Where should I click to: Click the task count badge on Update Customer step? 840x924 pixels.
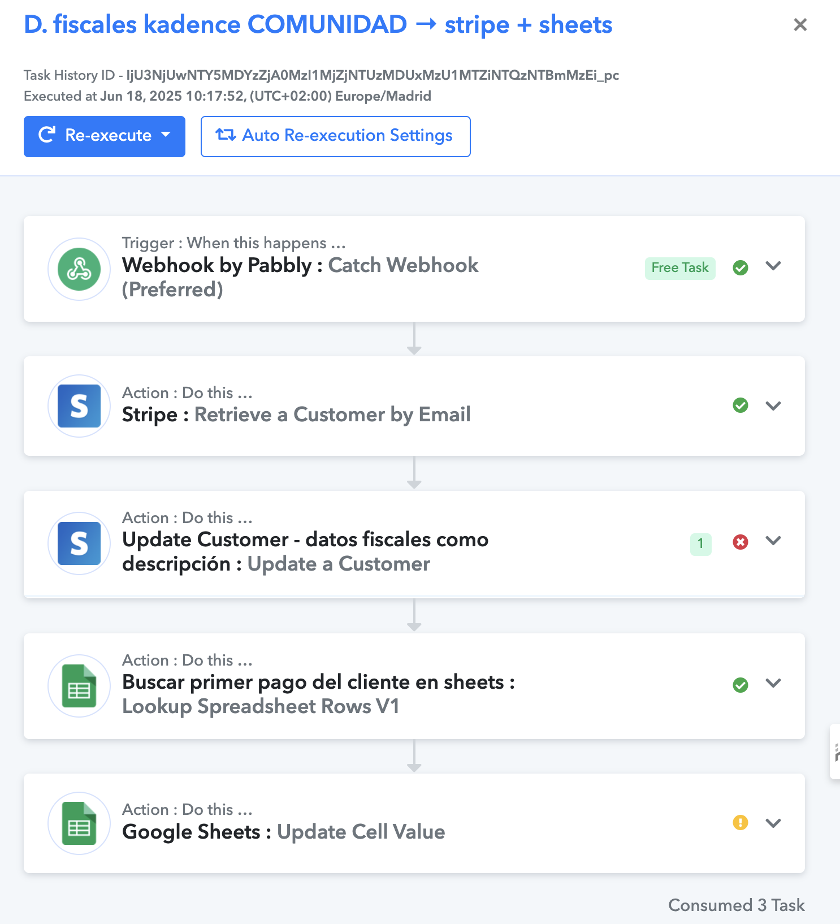(701, 544)
